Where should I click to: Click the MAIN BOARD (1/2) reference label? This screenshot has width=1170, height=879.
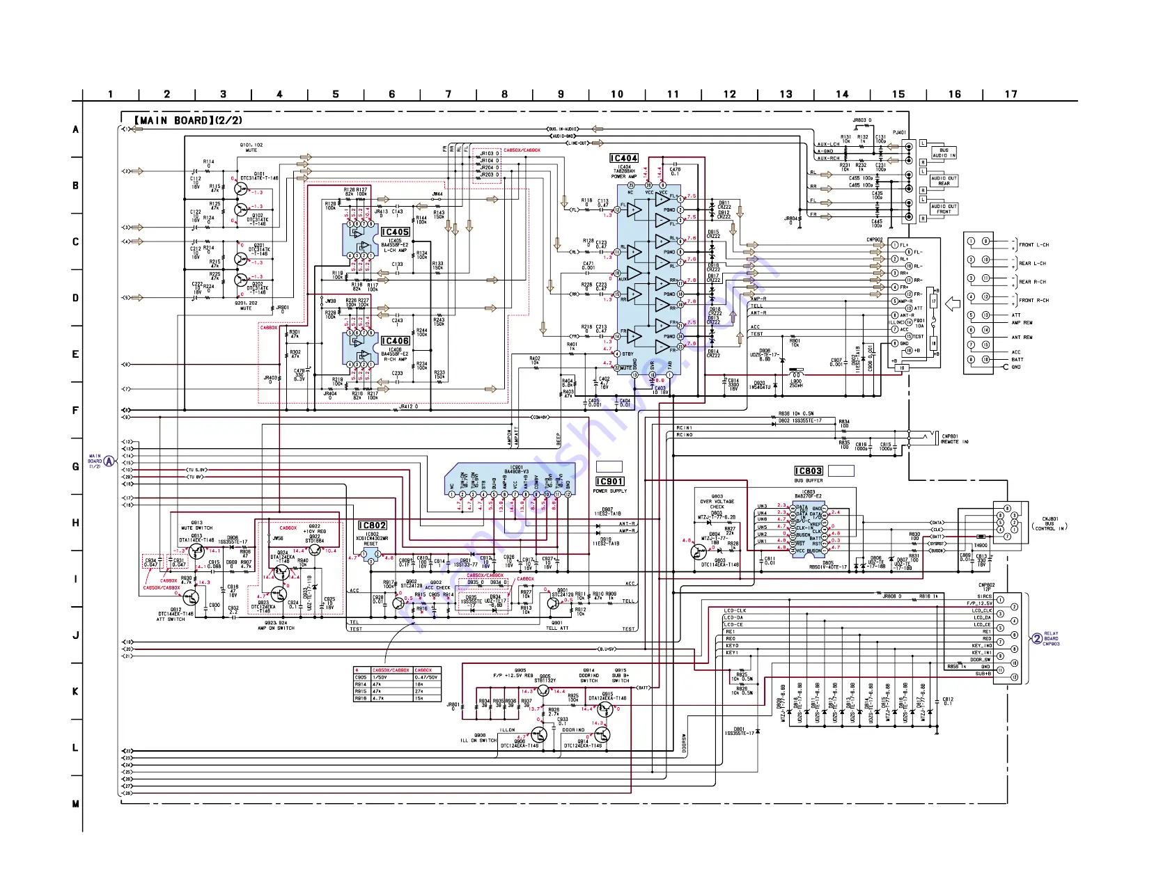tap(95, 461)
